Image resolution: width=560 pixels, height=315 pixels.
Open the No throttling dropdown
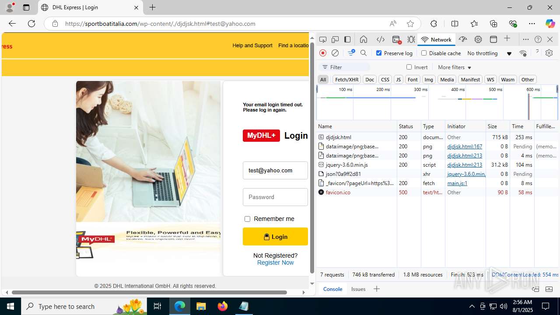(489, 53)
